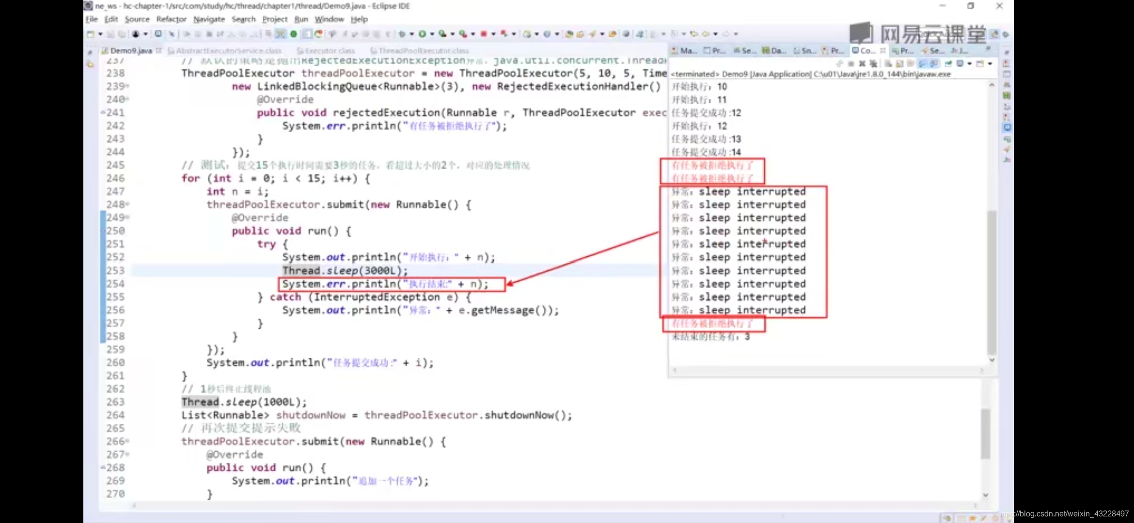
Task: Open the dropdown arrow next to the Run icon
Action: coord(432,34)
